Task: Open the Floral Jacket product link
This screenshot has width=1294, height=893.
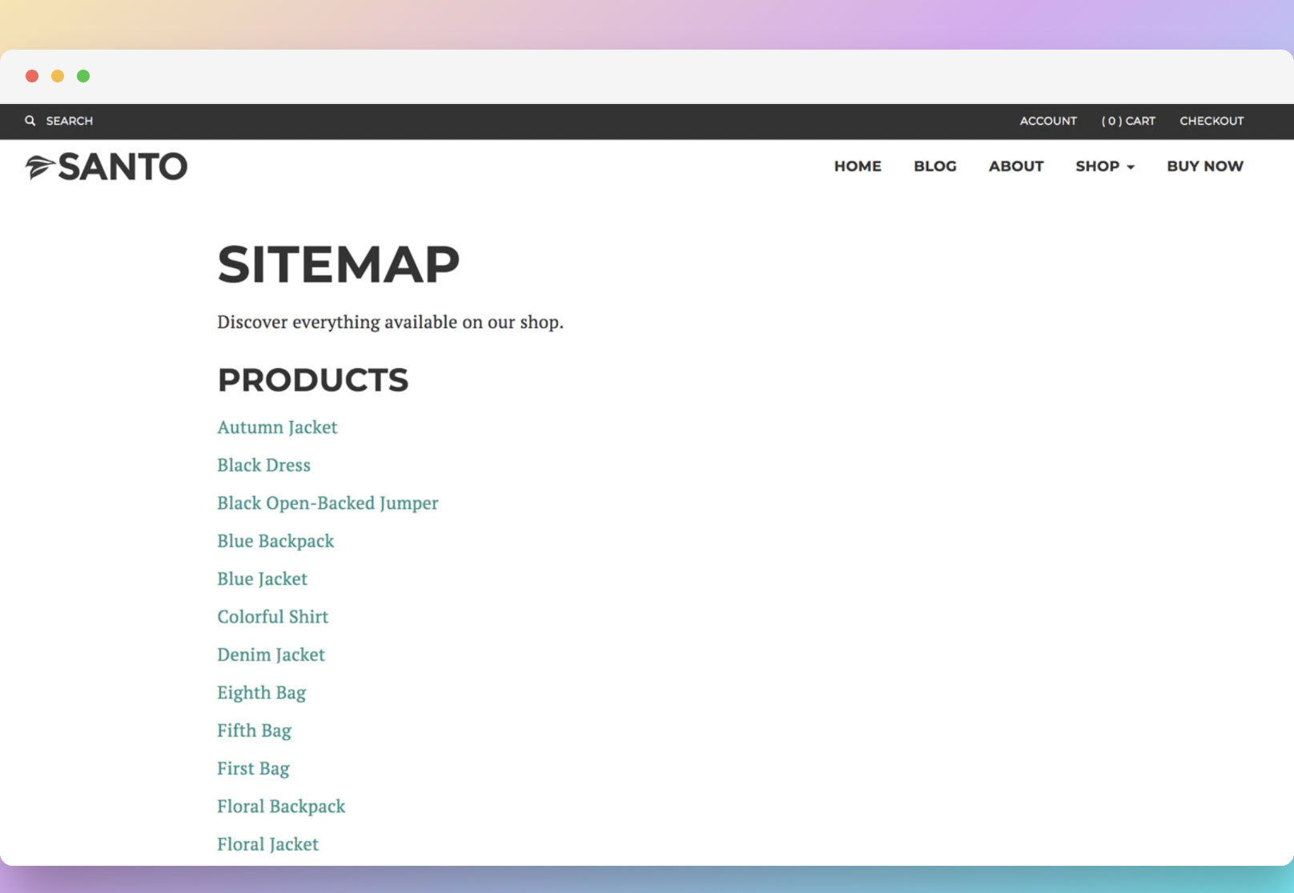Action: click(267, 844)
